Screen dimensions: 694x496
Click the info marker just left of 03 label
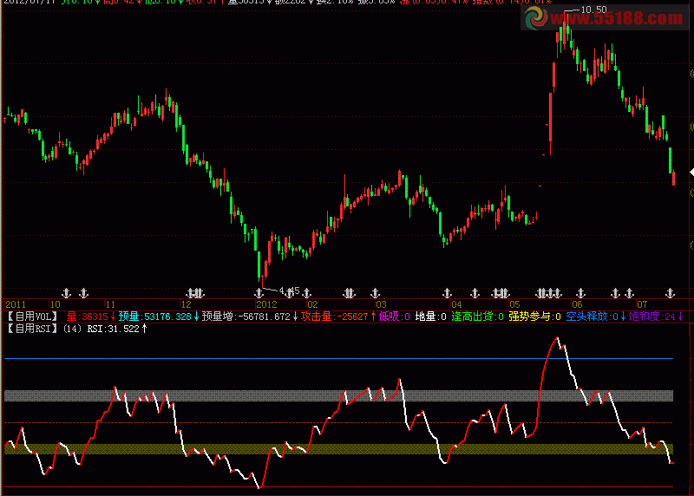pyautogui.click(x=376, y=293)
